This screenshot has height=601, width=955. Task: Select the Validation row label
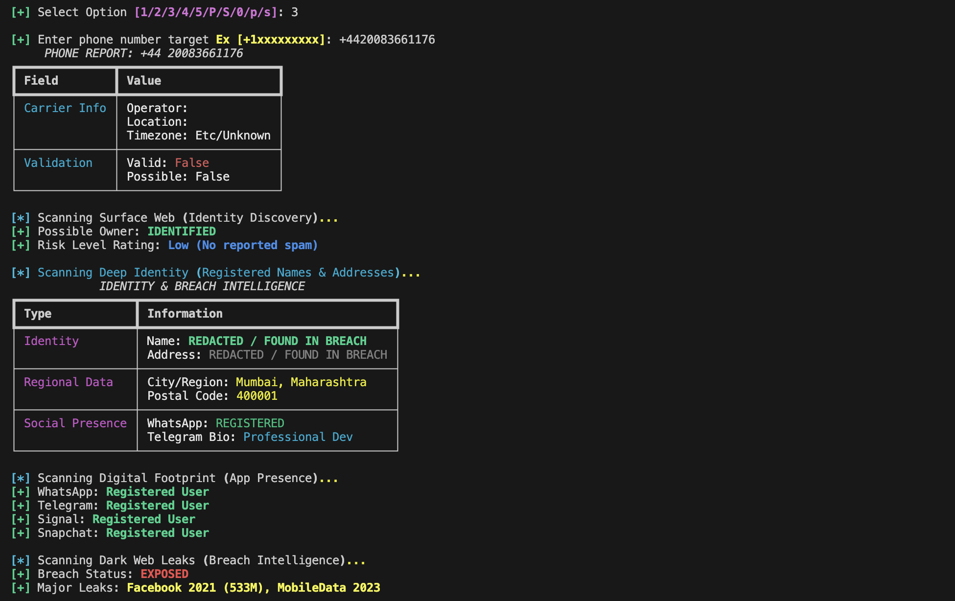[58, 163]
